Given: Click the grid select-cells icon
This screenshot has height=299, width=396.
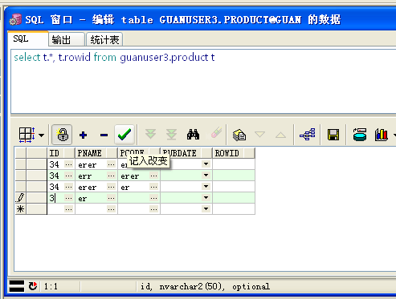Looking at the screenshot, I should [x=27, y=135].
